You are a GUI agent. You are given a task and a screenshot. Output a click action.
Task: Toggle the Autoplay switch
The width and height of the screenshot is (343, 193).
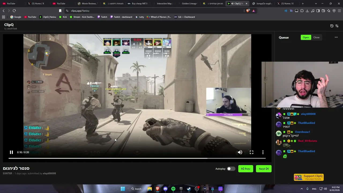coord(231,169)
